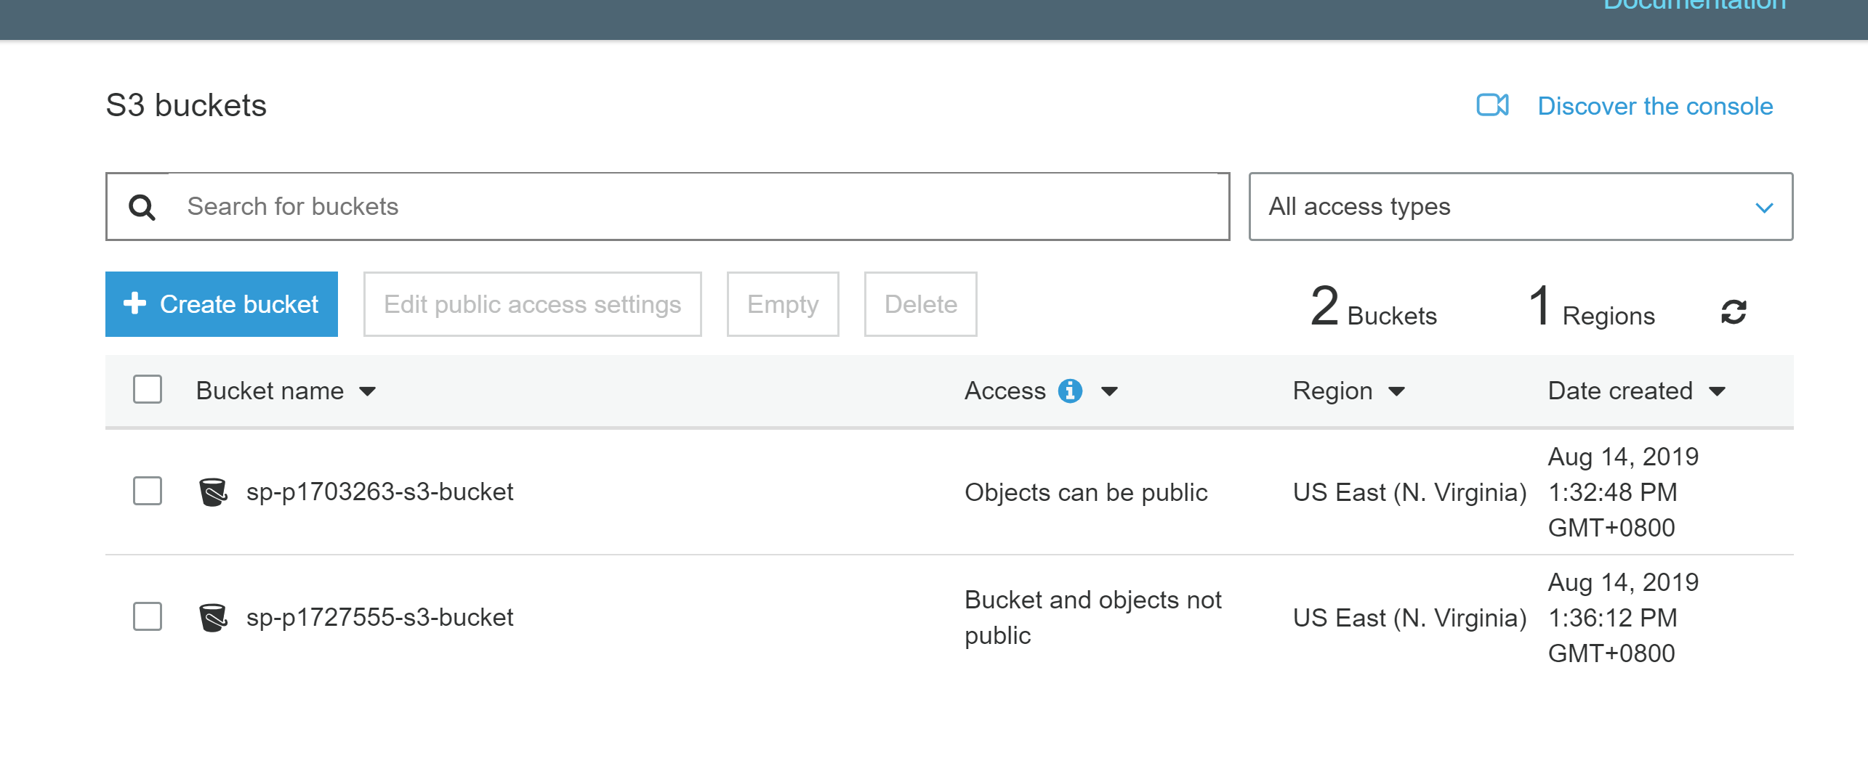Screen dimensions: 1868x771
Task: Click the Empty button
Action: click(x=783, y=304)
